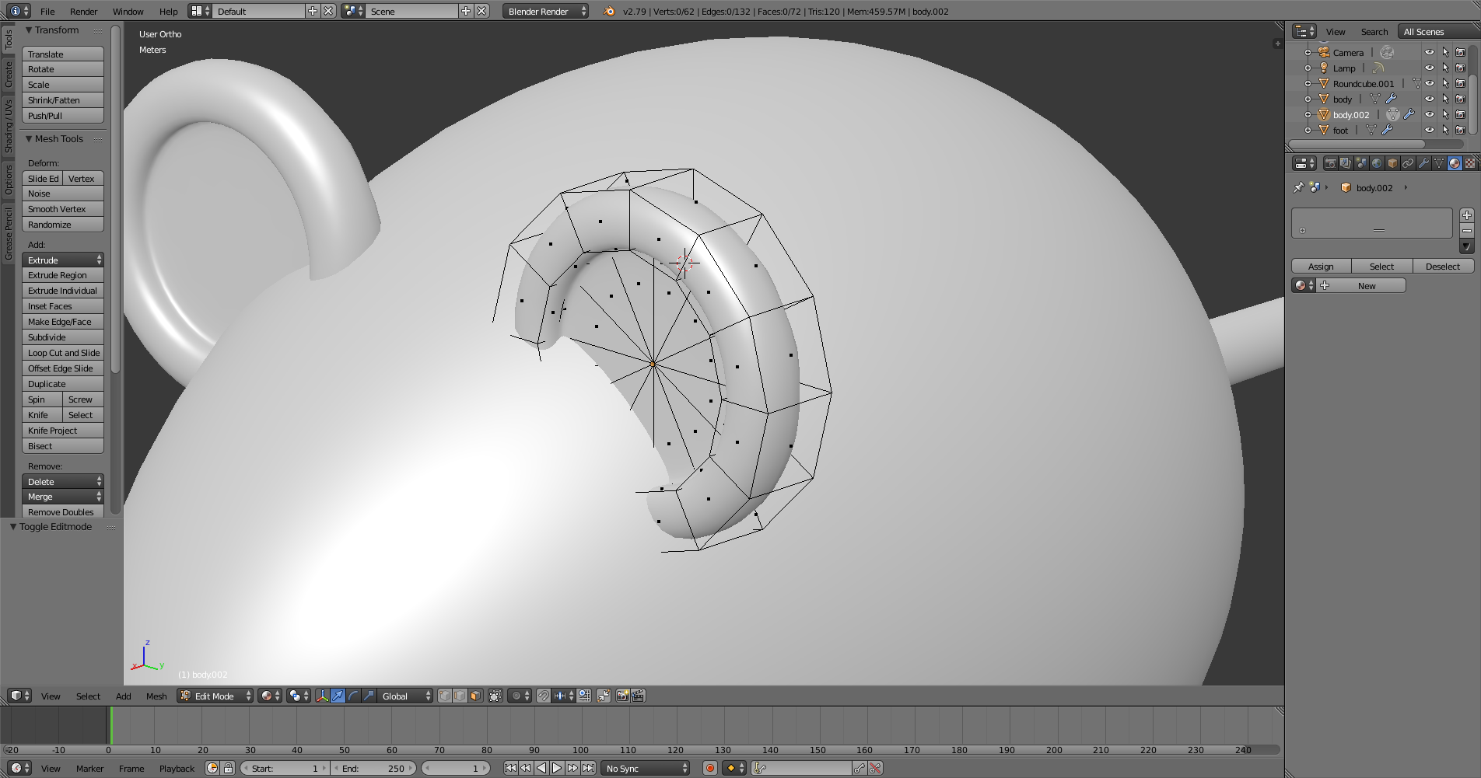Click the OpenGL render animation clapper icon
Viewport: 1481px width, 778px height.
(638, 696)
